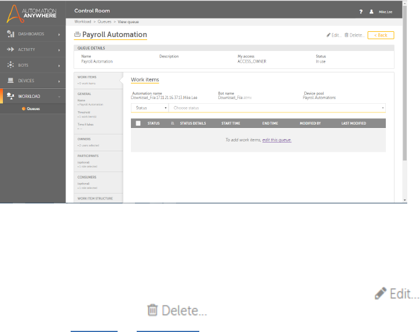This screenshot has width=420, height=332.
Task: Click the Download_File bot name value
Action: [235, 97]
